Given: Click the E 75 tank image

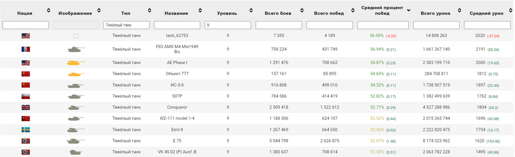Looking at the screenshot, I should (76, 141).
